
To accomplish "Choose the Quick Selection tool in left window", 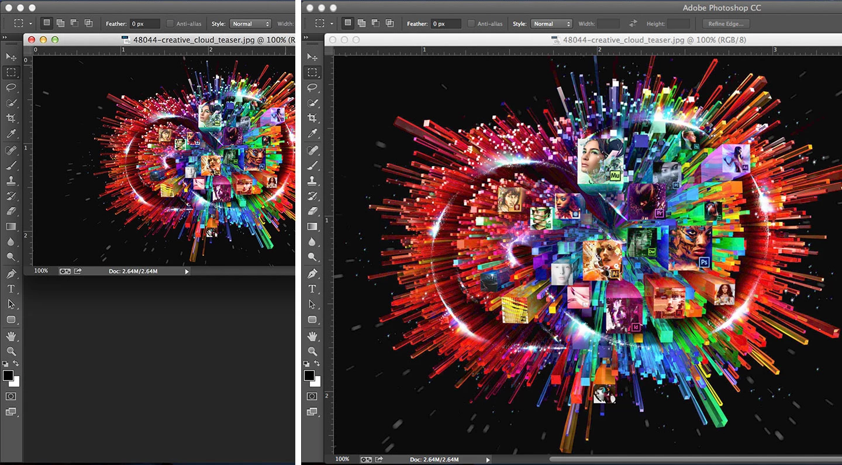I will (11, 103).
